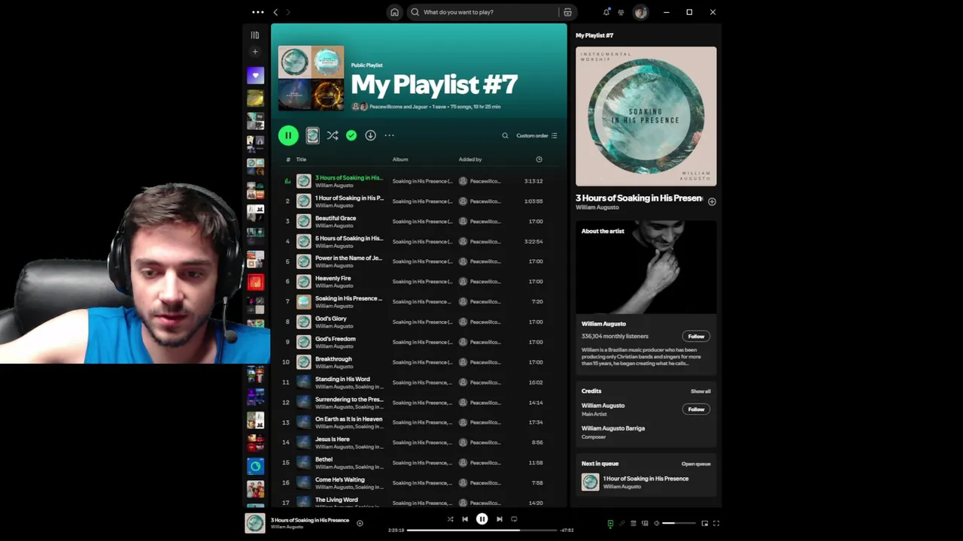Create new playlist with the plus icon
Viewport: 963px width, 541px height.
coord(255,52)
